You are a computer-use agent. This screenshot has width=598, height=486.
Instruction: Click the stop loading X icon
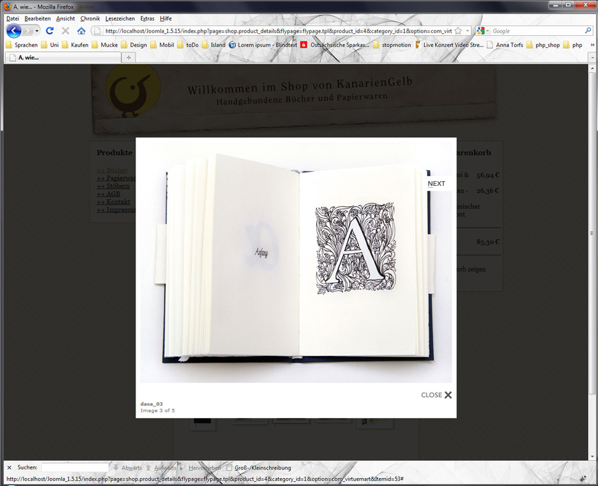point(65,31)
